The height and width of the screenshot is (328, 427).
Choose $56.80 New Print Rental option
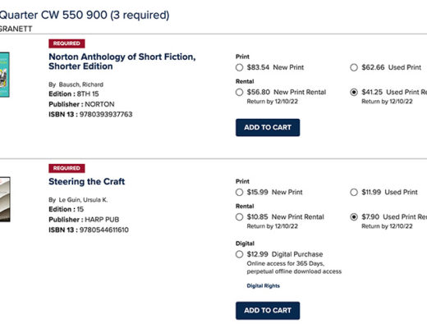tap(239, 92)
